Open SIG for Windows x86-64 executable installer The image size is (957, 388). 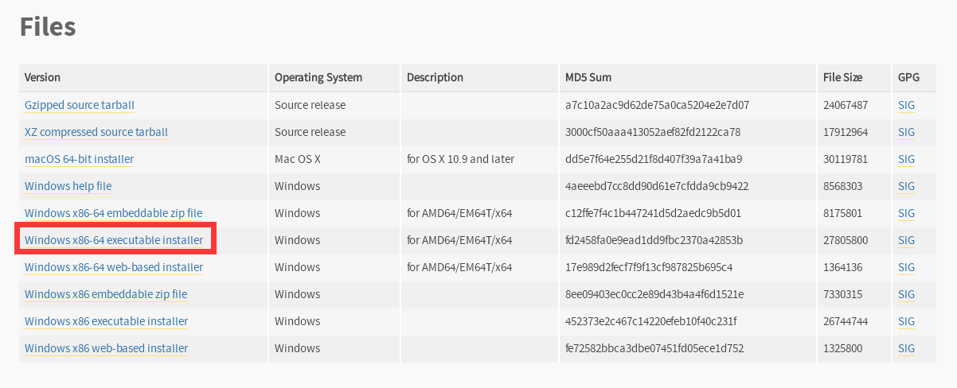coord(906,240)
